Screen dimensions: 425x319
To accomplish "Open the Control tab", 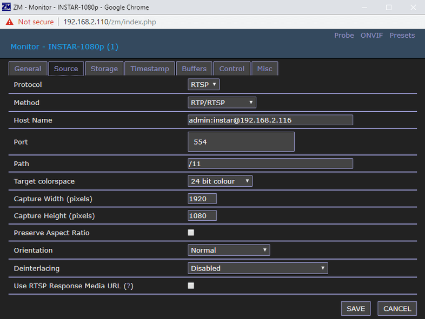I will (232, 69).
